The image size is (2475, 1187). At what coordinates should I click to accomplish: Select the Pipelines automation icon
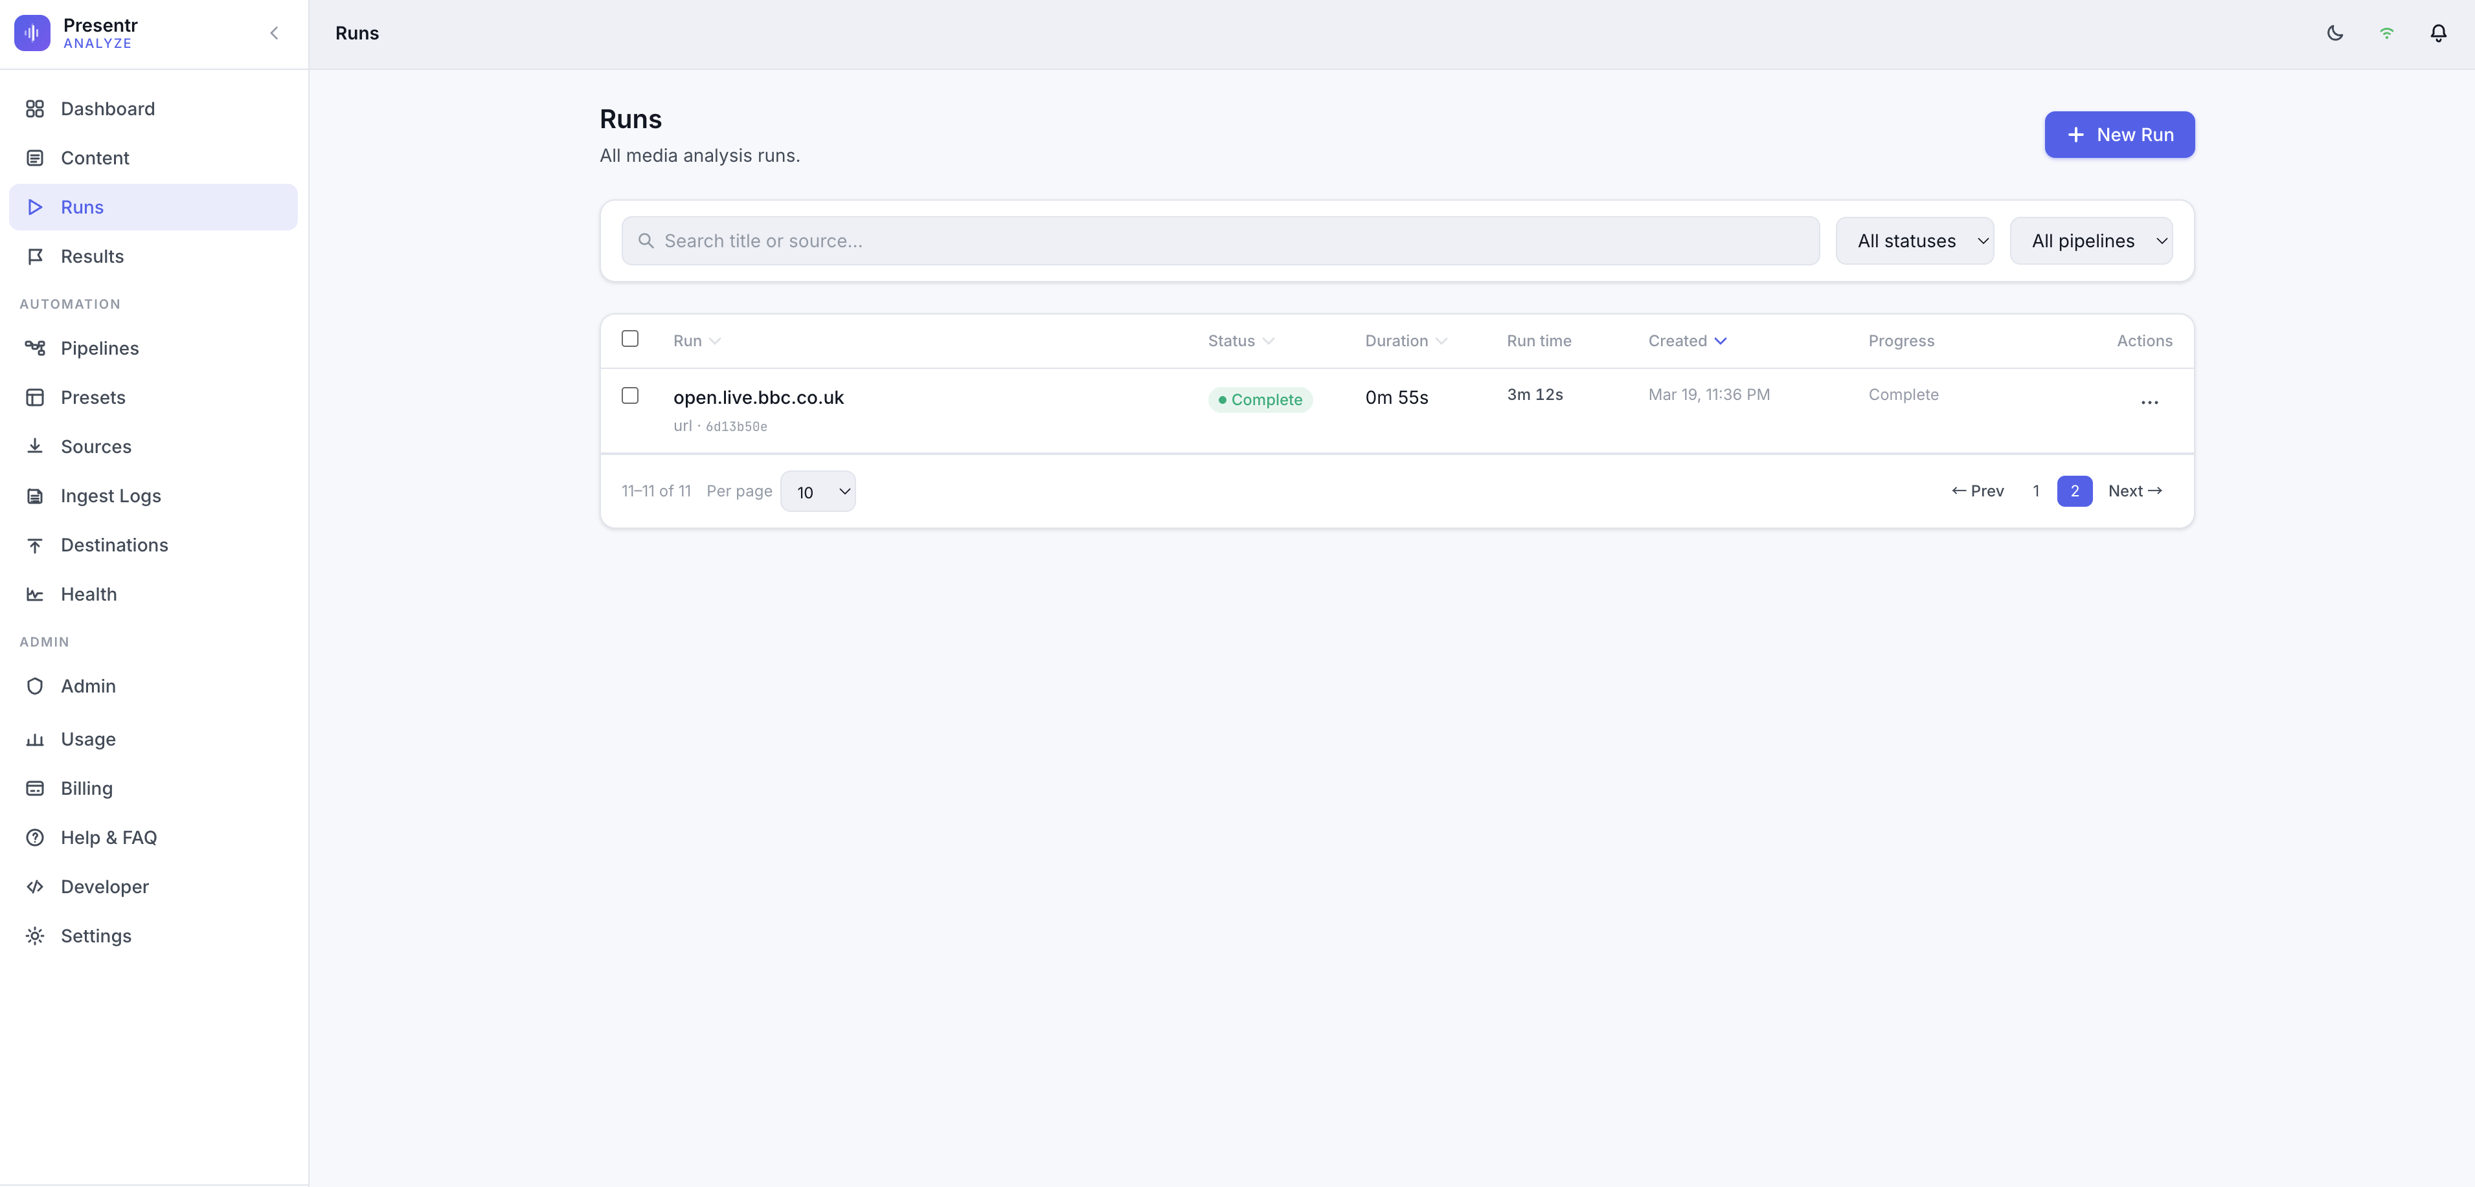point(34,348)
